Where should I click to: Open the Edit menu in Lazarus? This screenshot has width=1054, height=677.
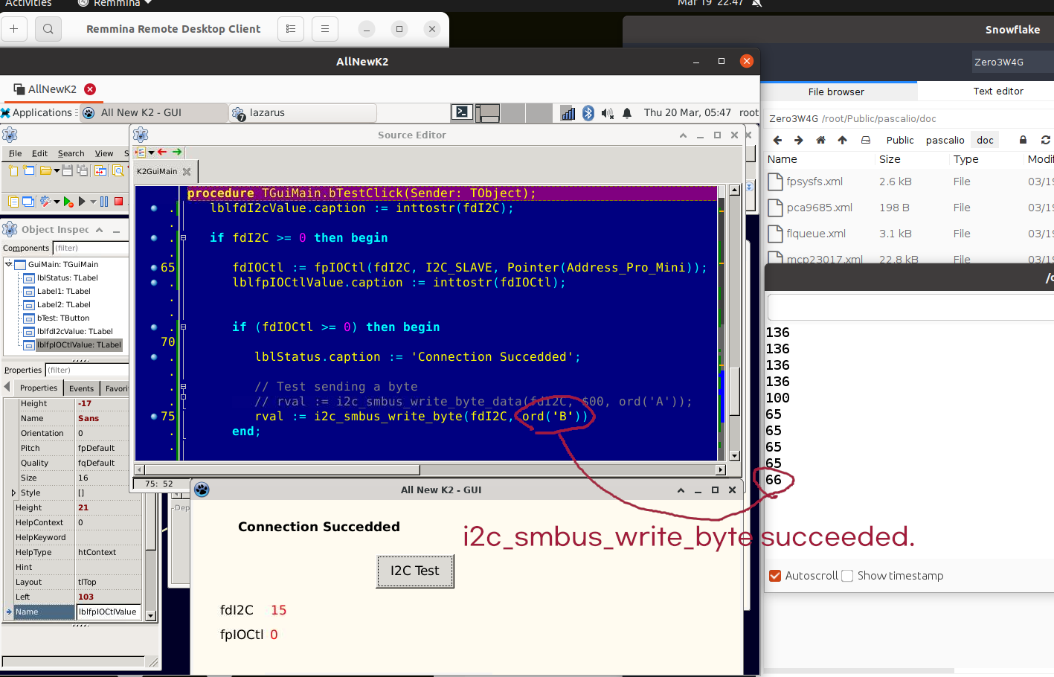coord(39,153)
